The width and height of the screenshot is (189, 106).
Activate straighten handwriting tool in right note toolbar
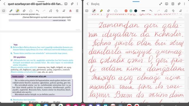click(173, 11)
